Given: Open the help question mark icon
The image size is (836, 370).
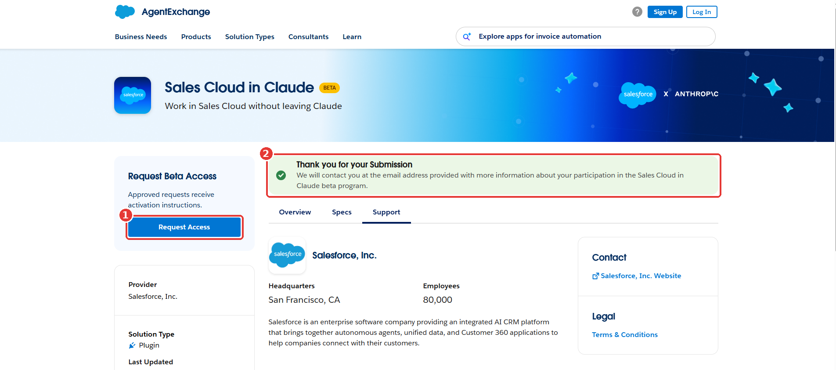Looking at the screenshot, I should (637, 12).
